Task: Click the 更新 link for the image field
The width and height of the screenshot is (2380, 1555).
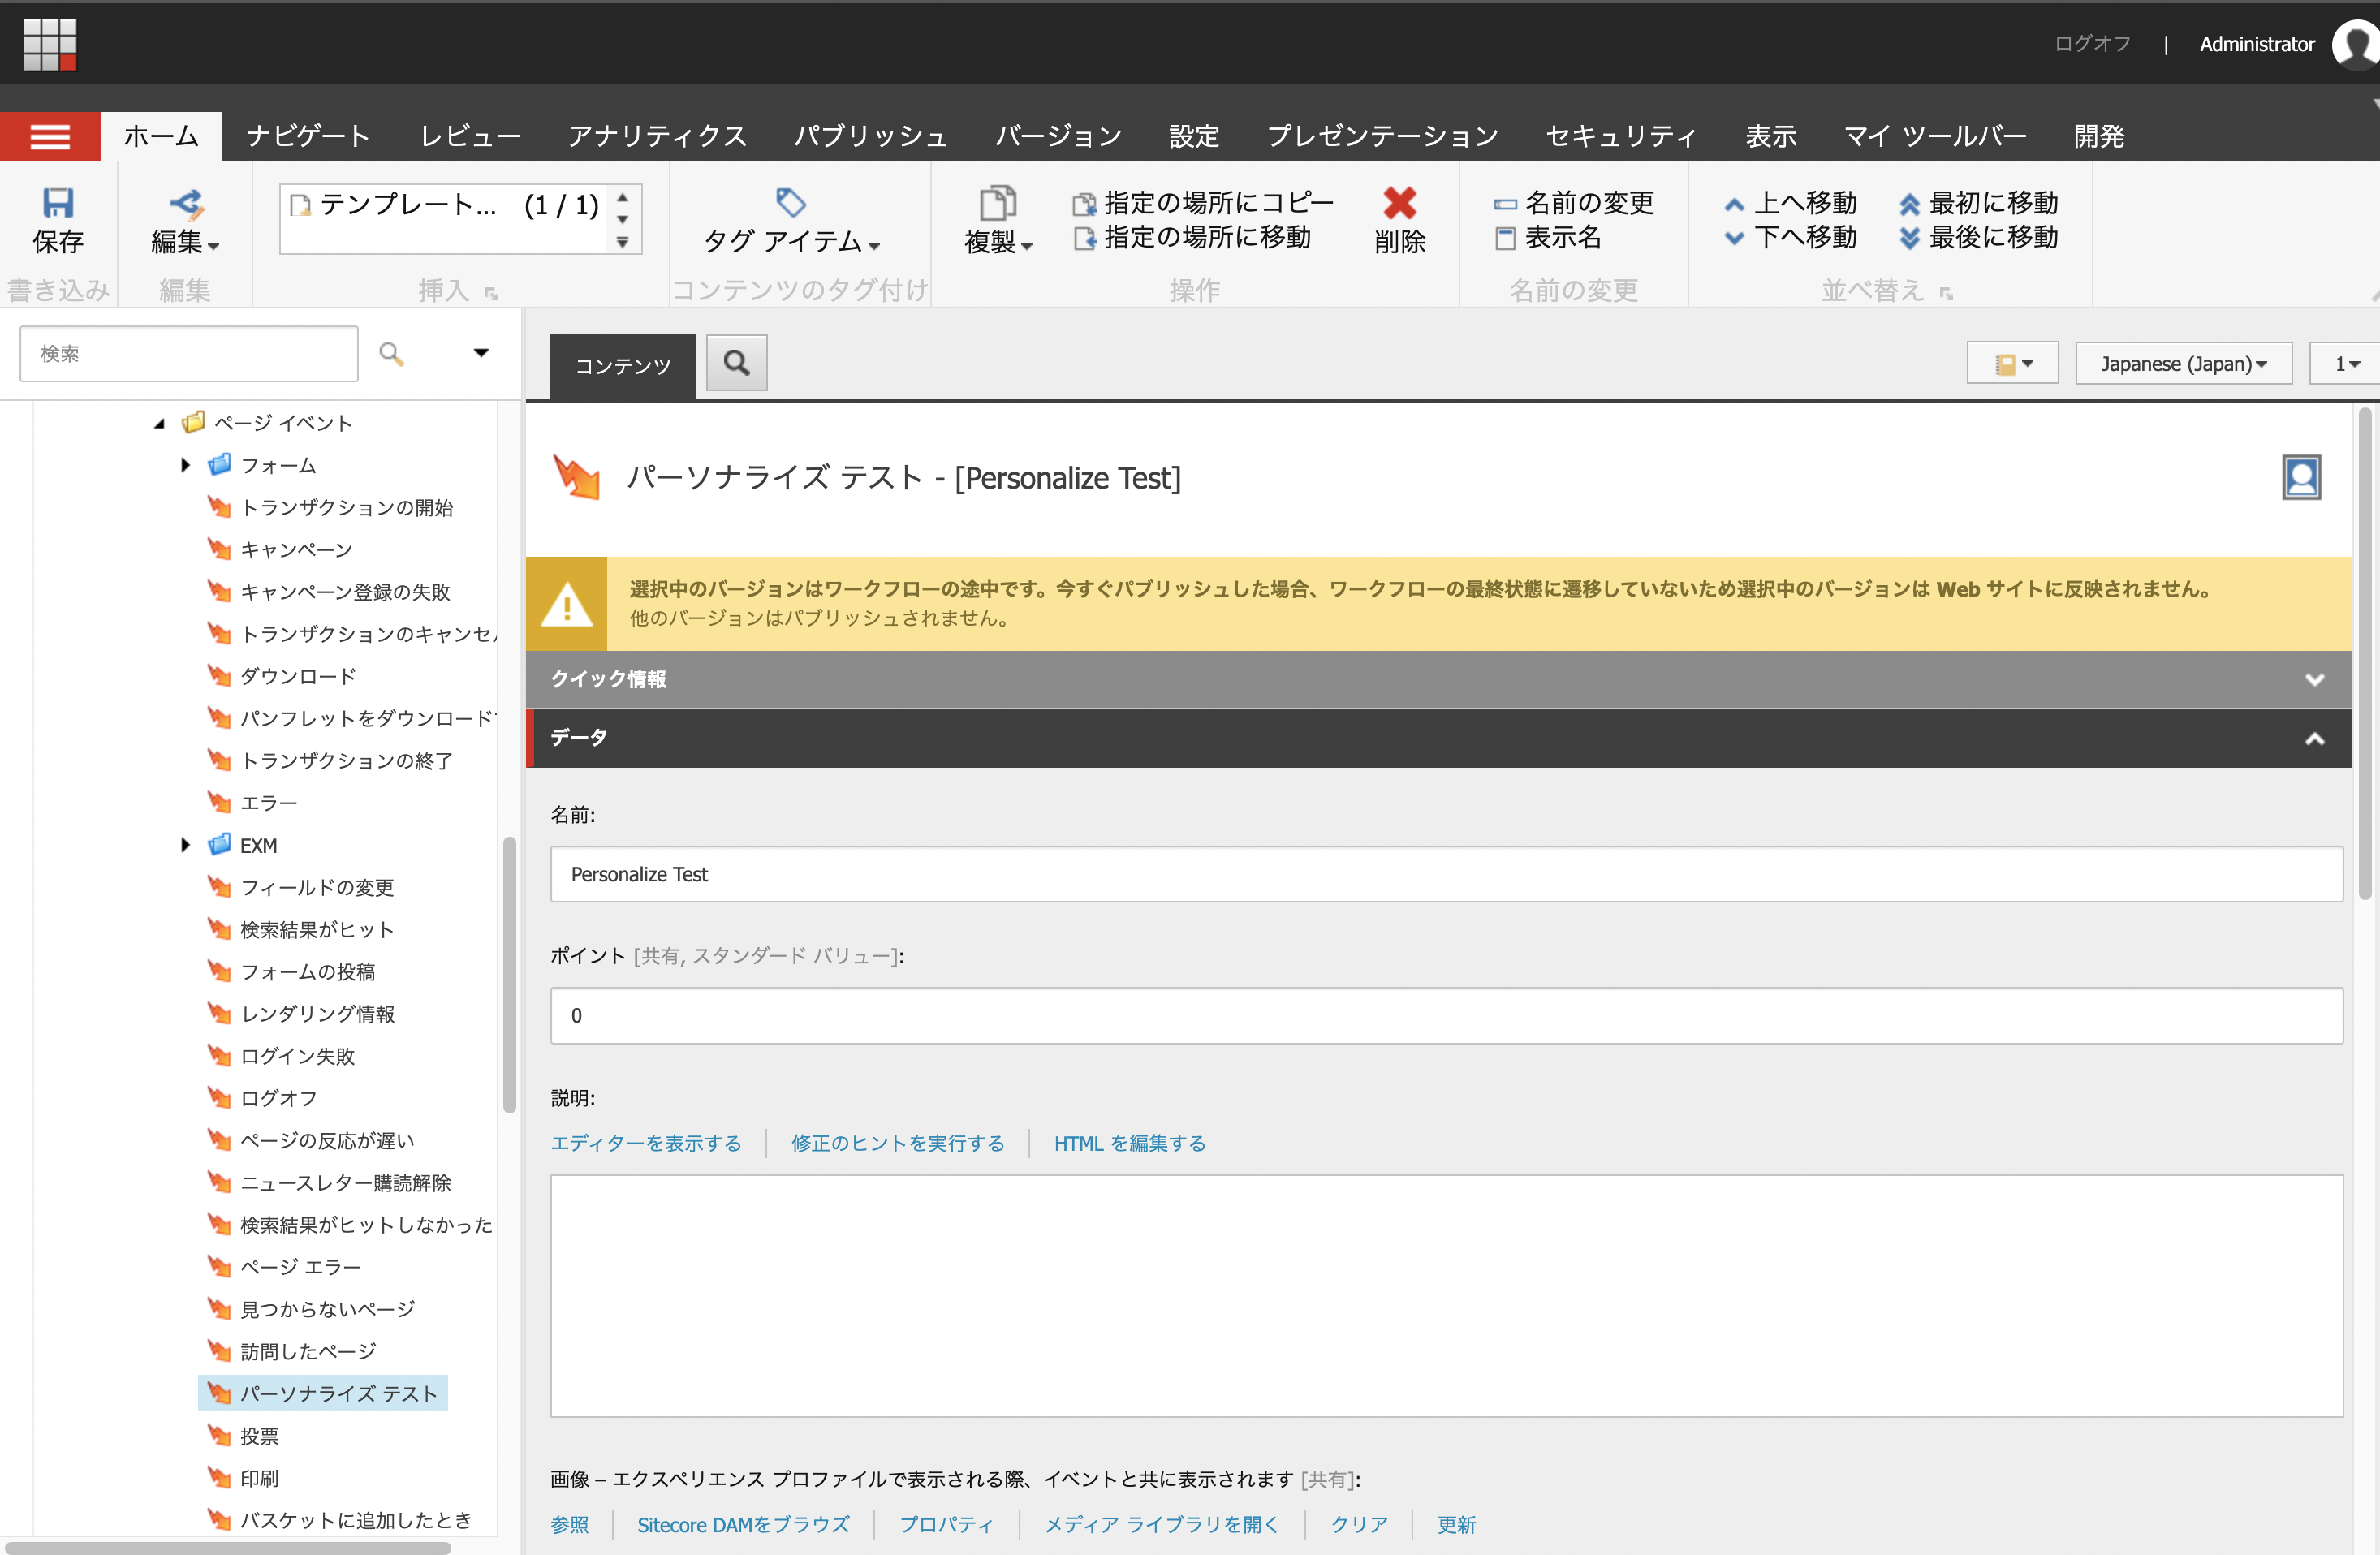Action: point(1456,1524)
